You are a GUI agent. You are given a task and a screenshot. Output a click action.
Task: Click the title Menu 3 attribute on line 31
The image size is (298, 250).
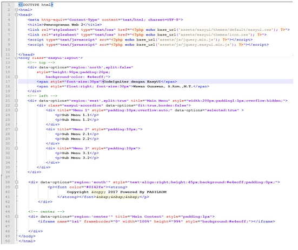coord(74,148)
